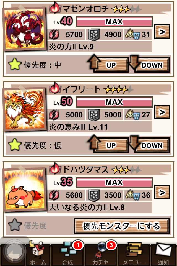Viewport: 177px width, 266px height.
Task: Click the MAX experience bar of イフリート
Action: coord(114,102)
